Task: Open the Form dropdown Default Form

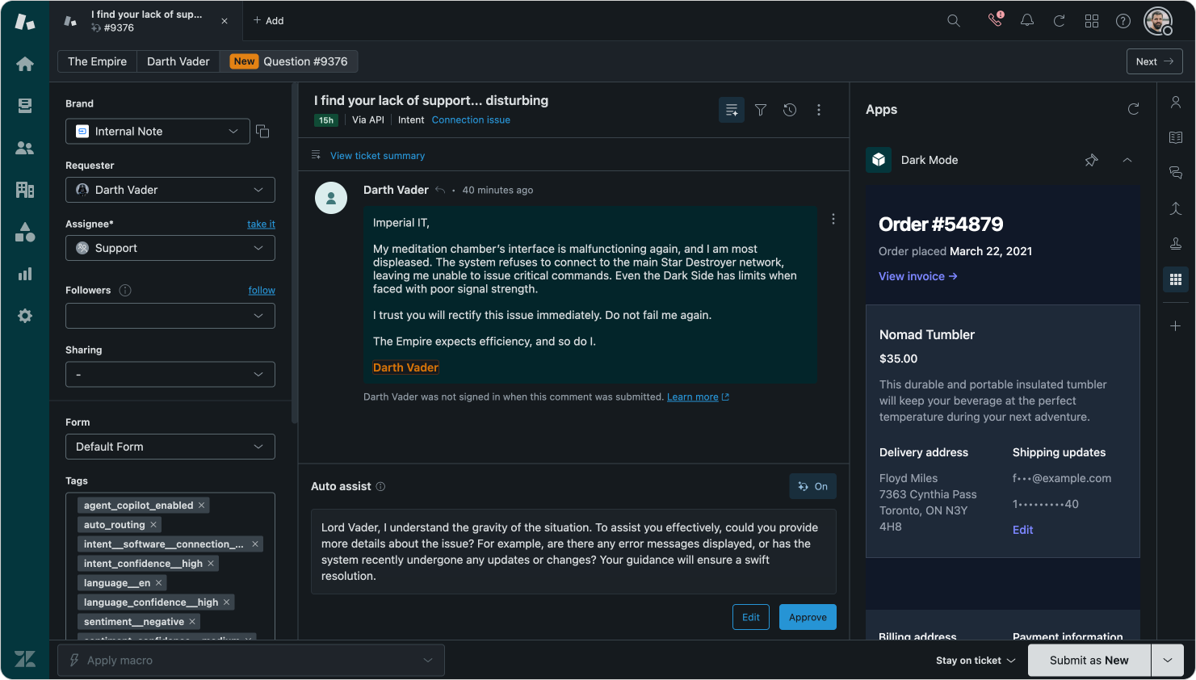Action: pos(170,447)
